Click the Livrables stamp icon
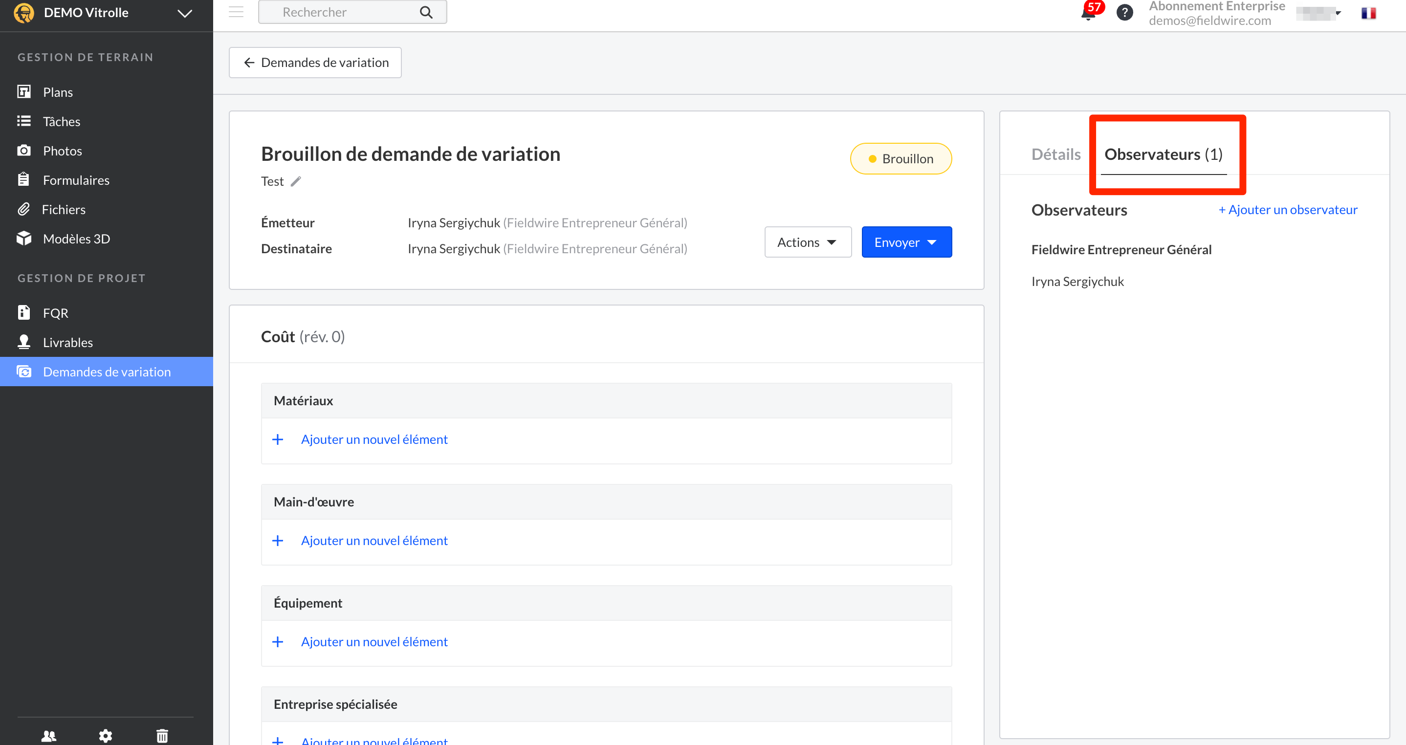This screenshot has height=745, width=1406. 23,342
